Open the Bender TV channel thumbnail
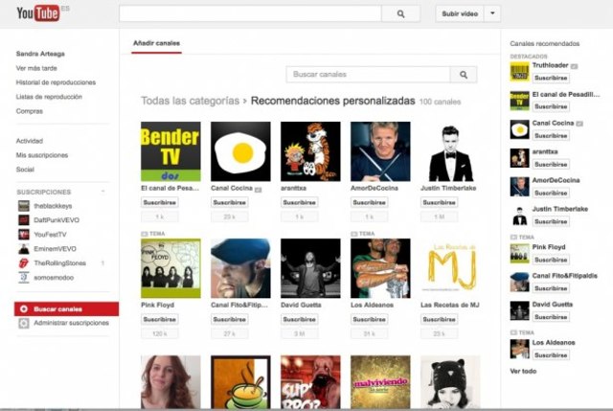The width and height of the screenshot is (613, 411). [x=170, y=151]
